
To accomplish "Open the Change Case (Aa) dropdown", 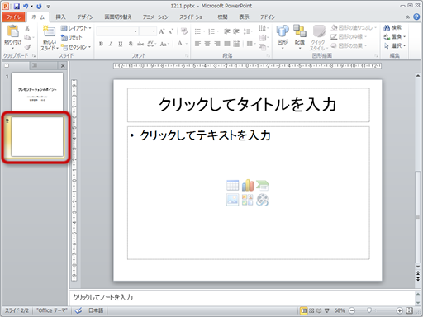I will pyautogui.click(x=164, y=44).
